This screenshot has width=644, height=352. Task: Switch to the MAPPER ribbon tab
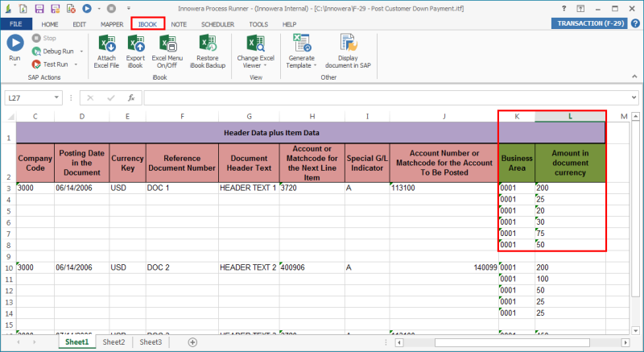point(113,24)
